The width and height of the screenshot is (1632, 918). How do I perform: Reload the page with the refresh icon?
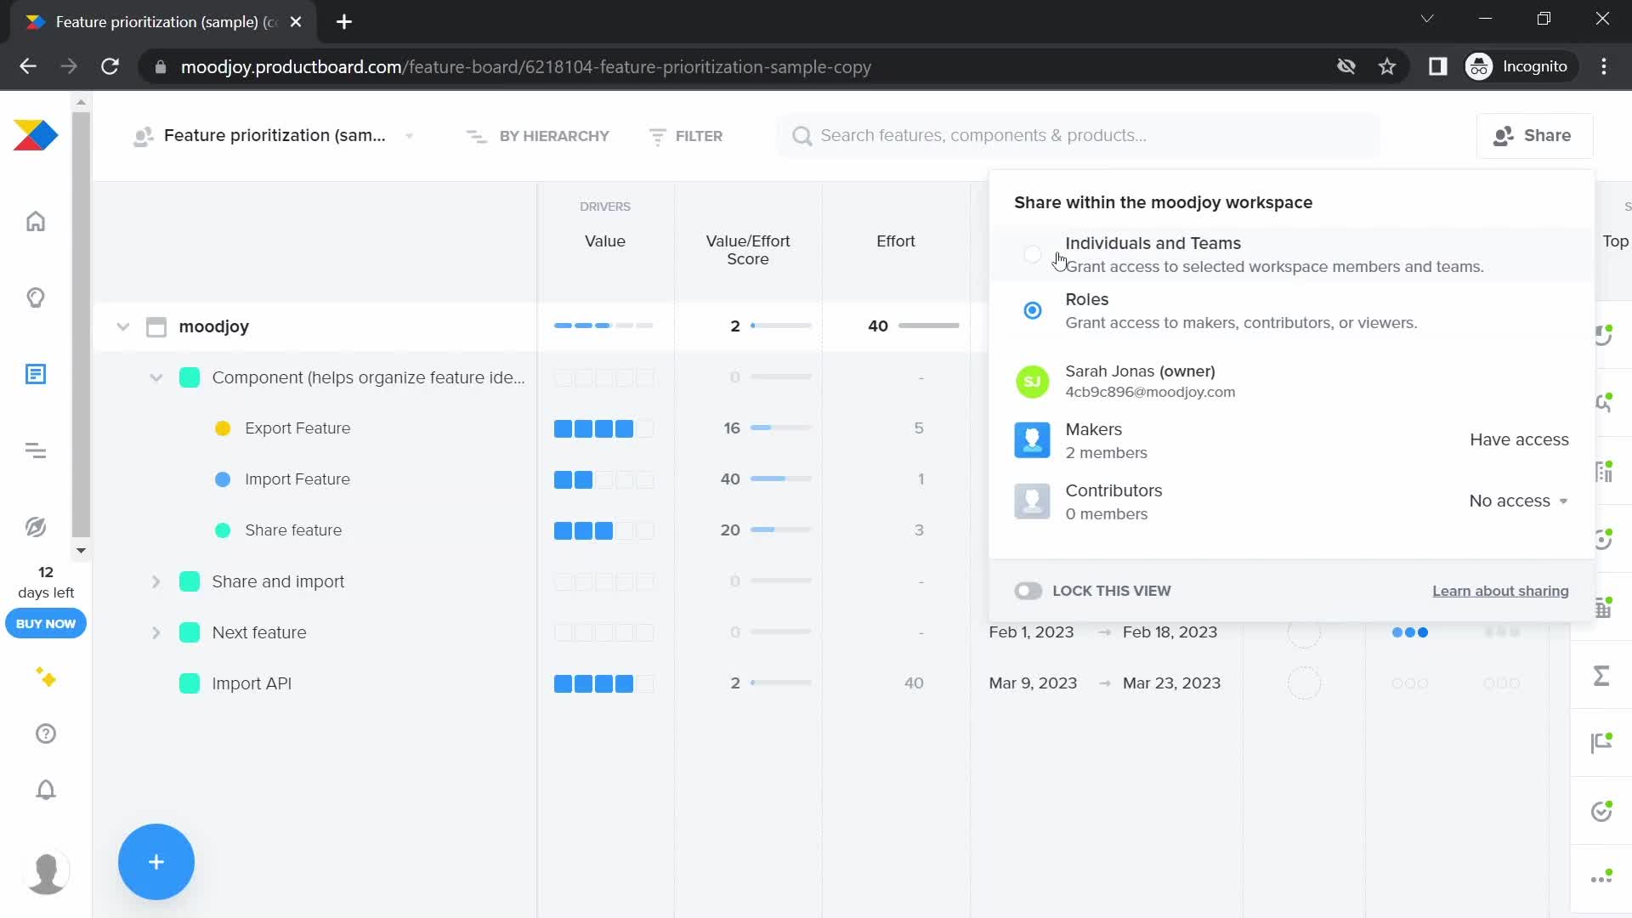point(110,66)
